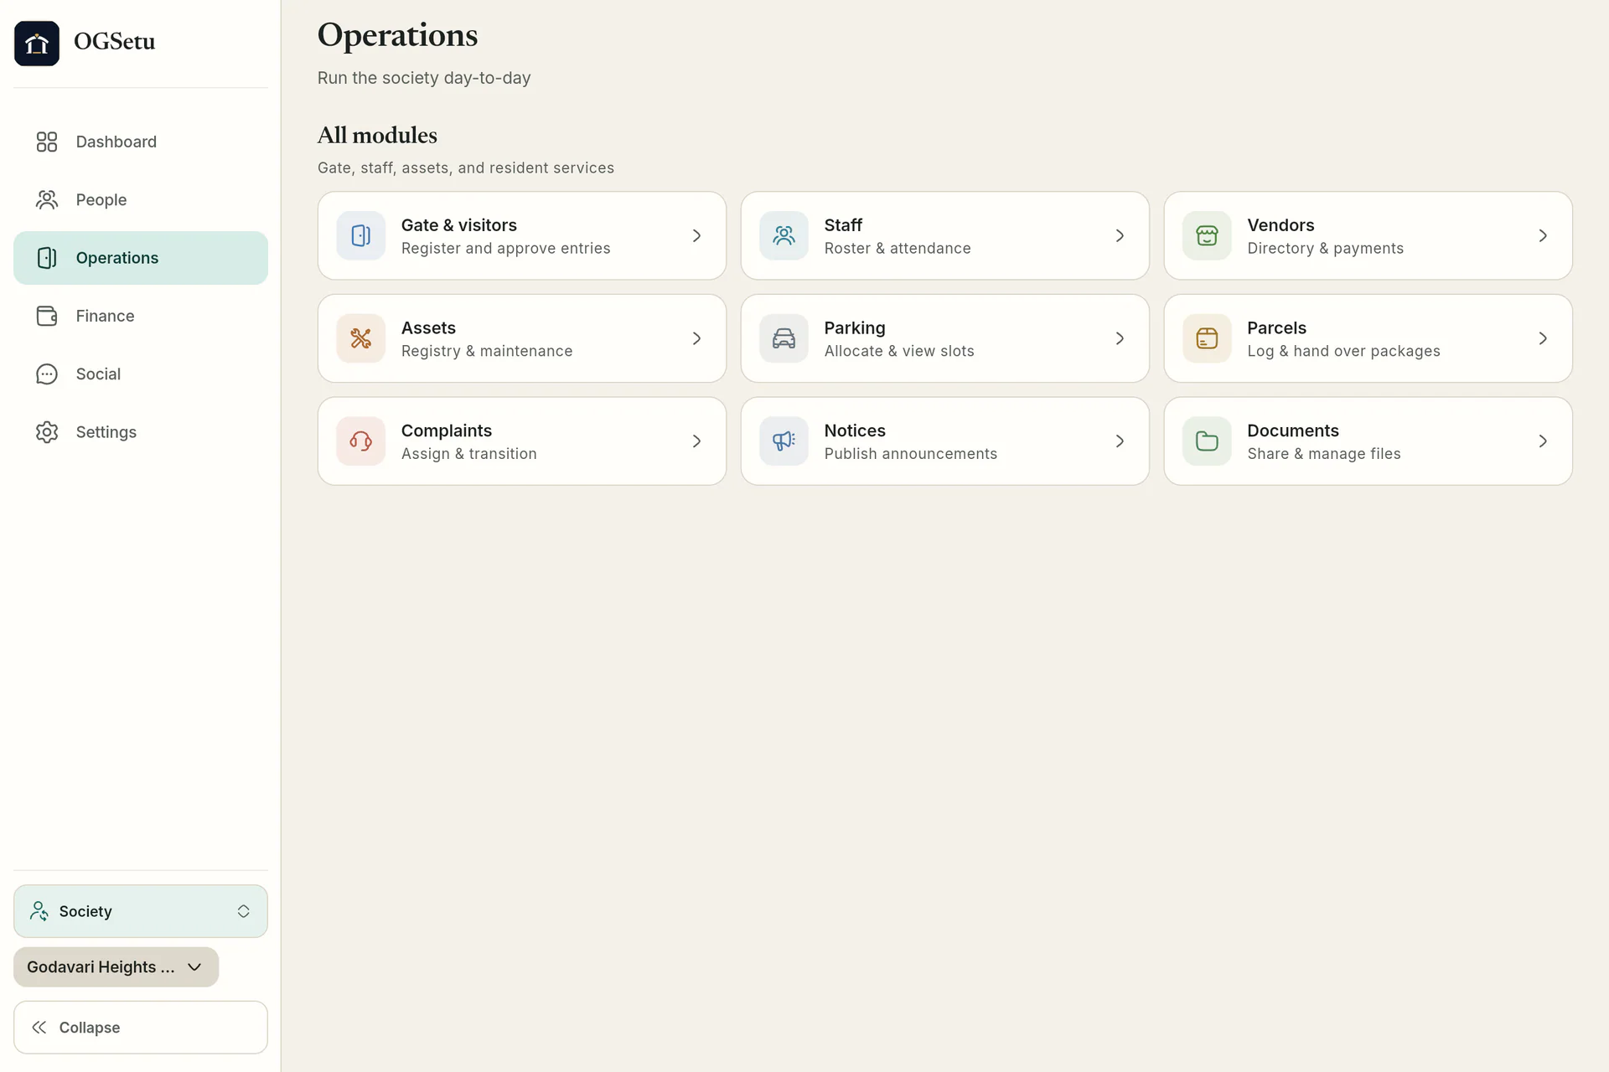The width and height of the screenshot is (1609, 1072).
Task: Click the Gate & visitors door icon
Action: pyautogui.click(x=361, y=235)
